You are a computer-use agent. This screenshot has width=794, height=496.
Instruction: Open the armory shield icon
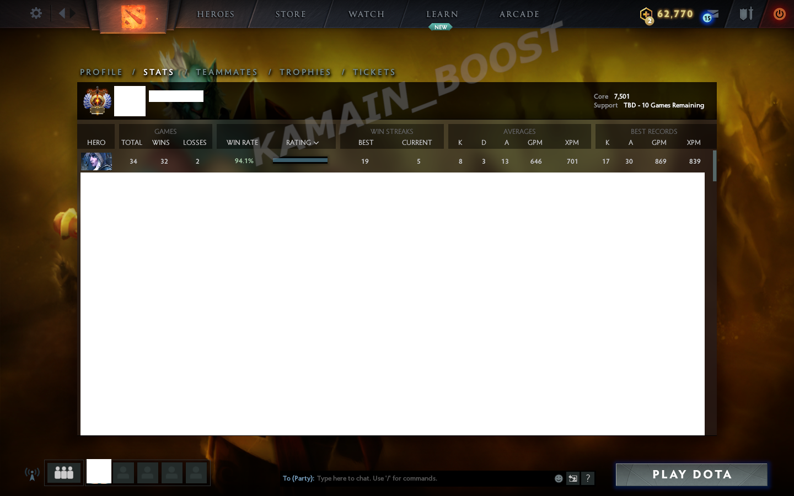pyautogui.click(x=746, y=14)
